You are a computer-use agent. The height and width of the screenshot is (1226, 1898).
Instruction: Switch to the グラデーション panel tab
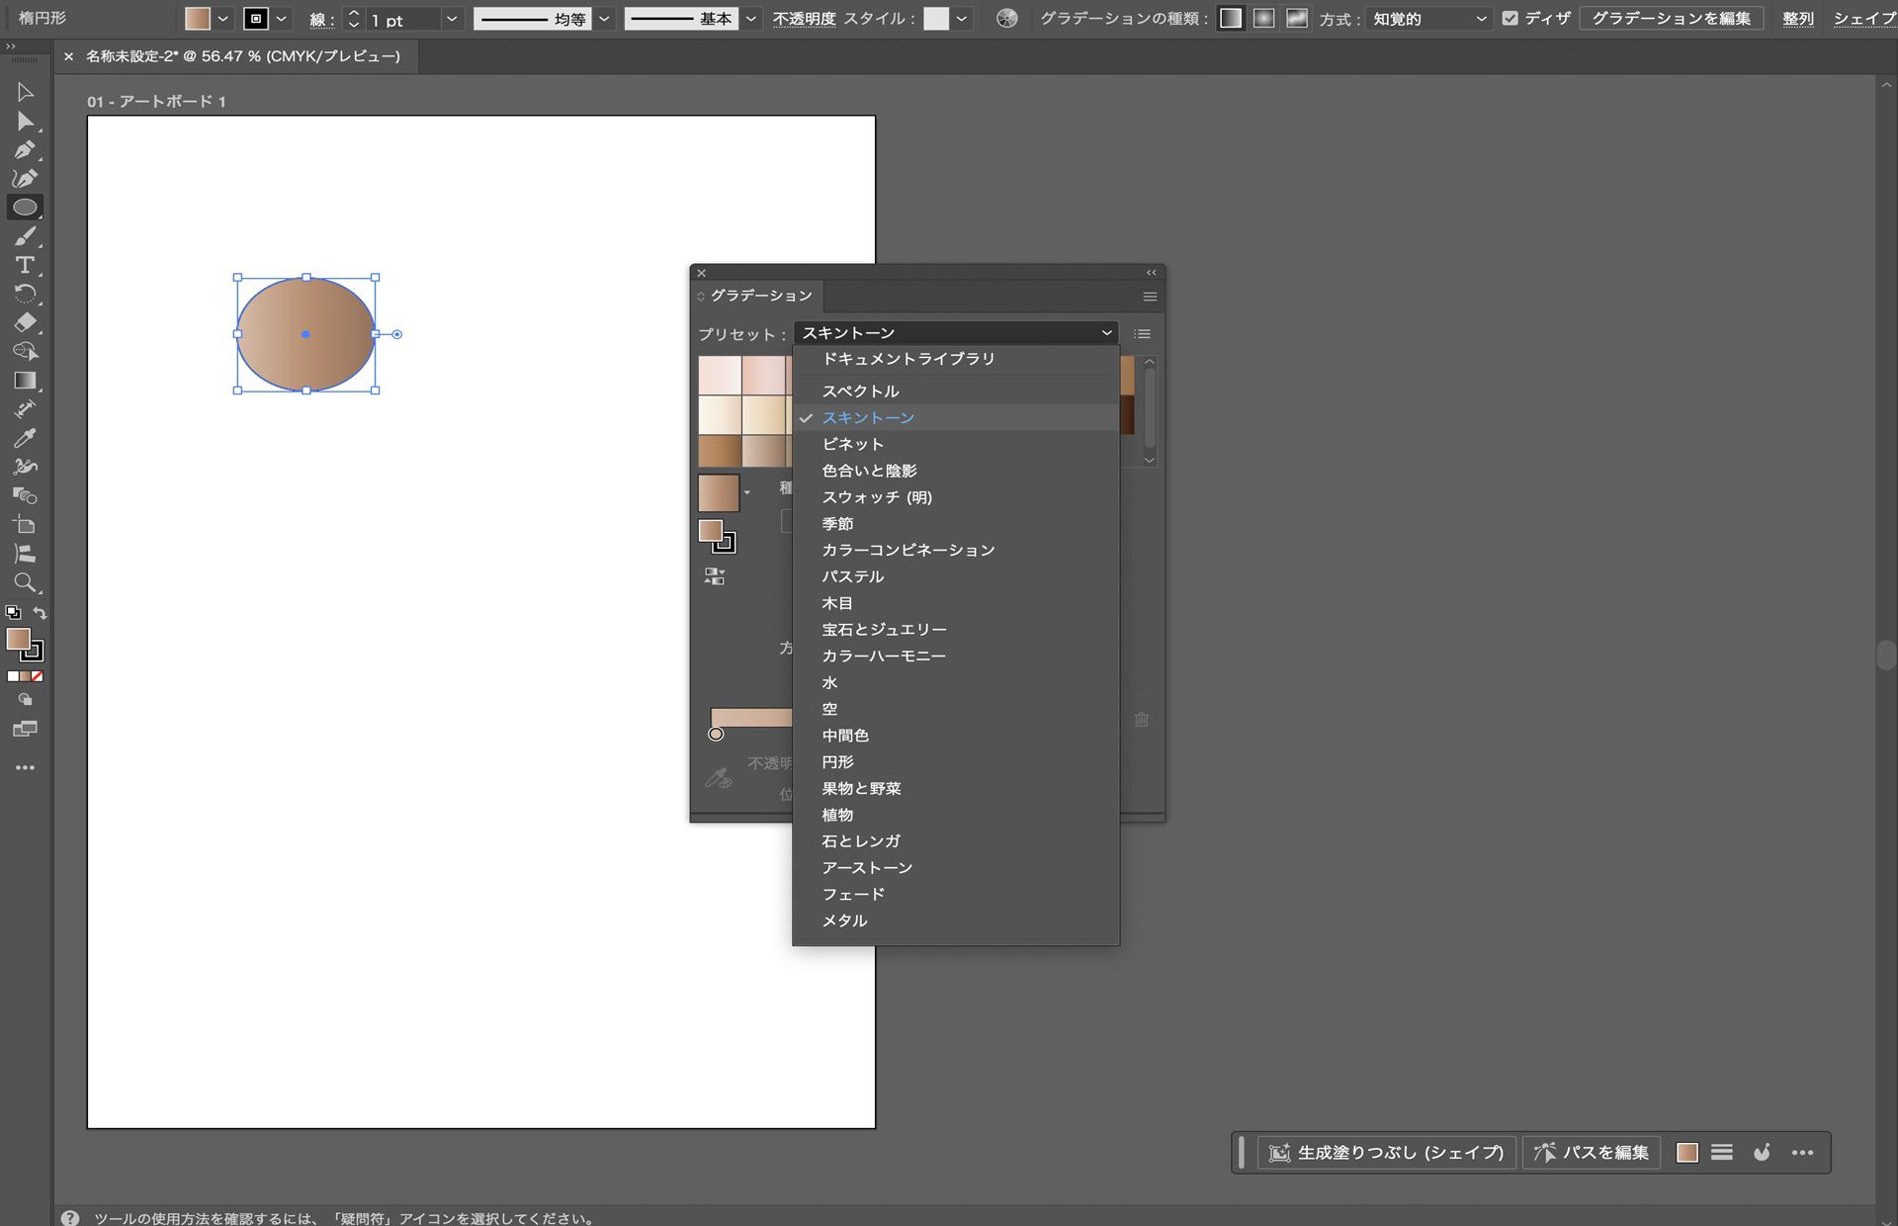coord(761,297)
